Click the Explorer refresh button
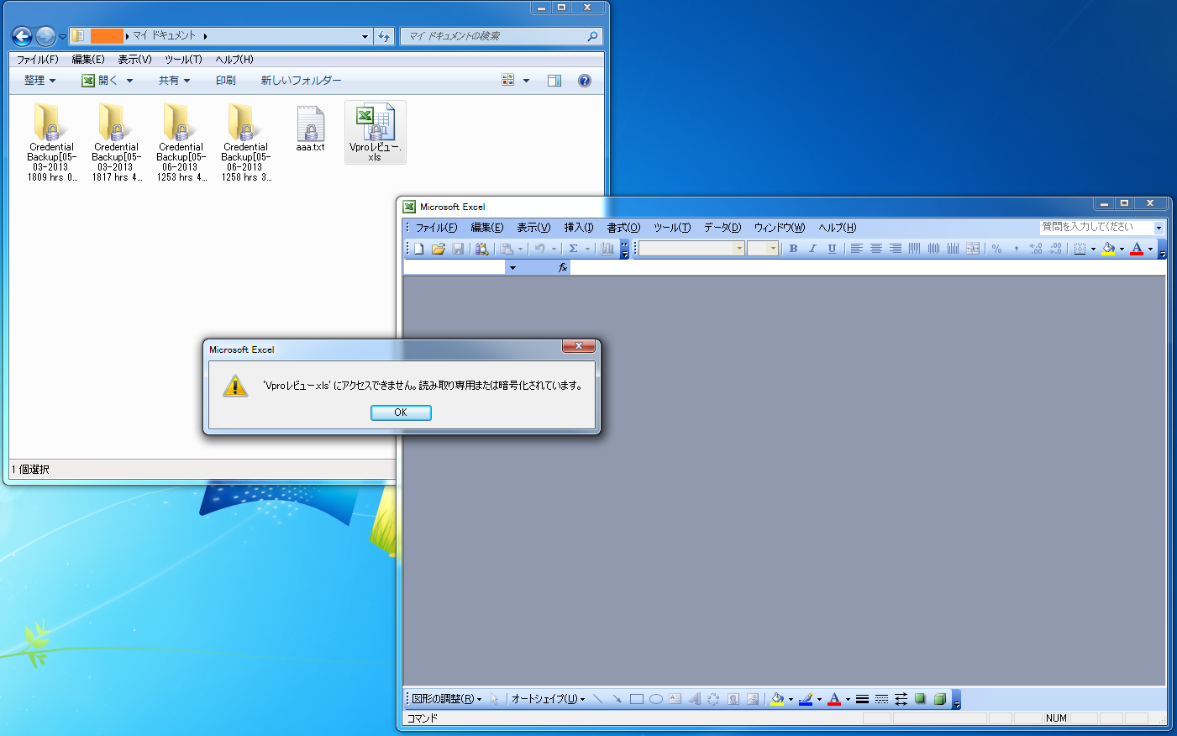The height and width of the screenshot is (736, 1177). [384, 36]
